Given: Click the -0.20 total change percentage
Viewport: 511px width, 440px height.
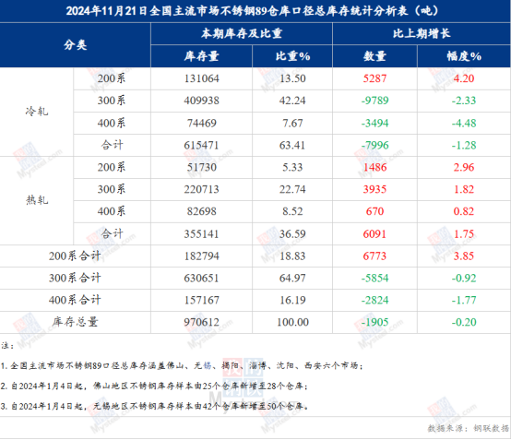Looking at the screenshot, I should click(x=464, y=322).
